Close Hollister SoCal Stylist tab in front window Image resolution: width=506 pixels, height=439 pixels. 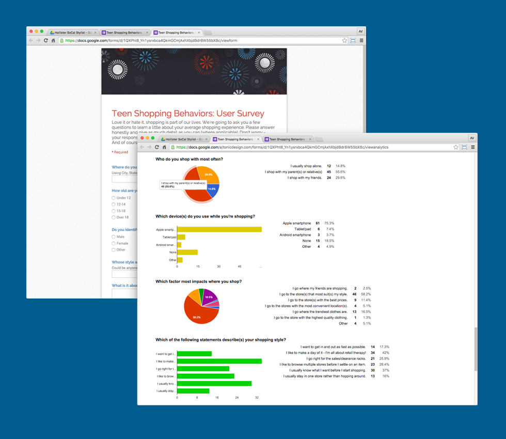pyautogui.click(x=207, y=139)
